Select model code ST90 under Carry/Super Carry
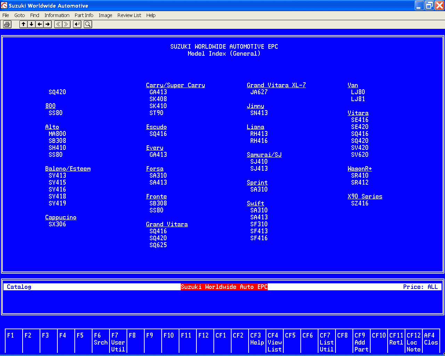 click(156, 113)
